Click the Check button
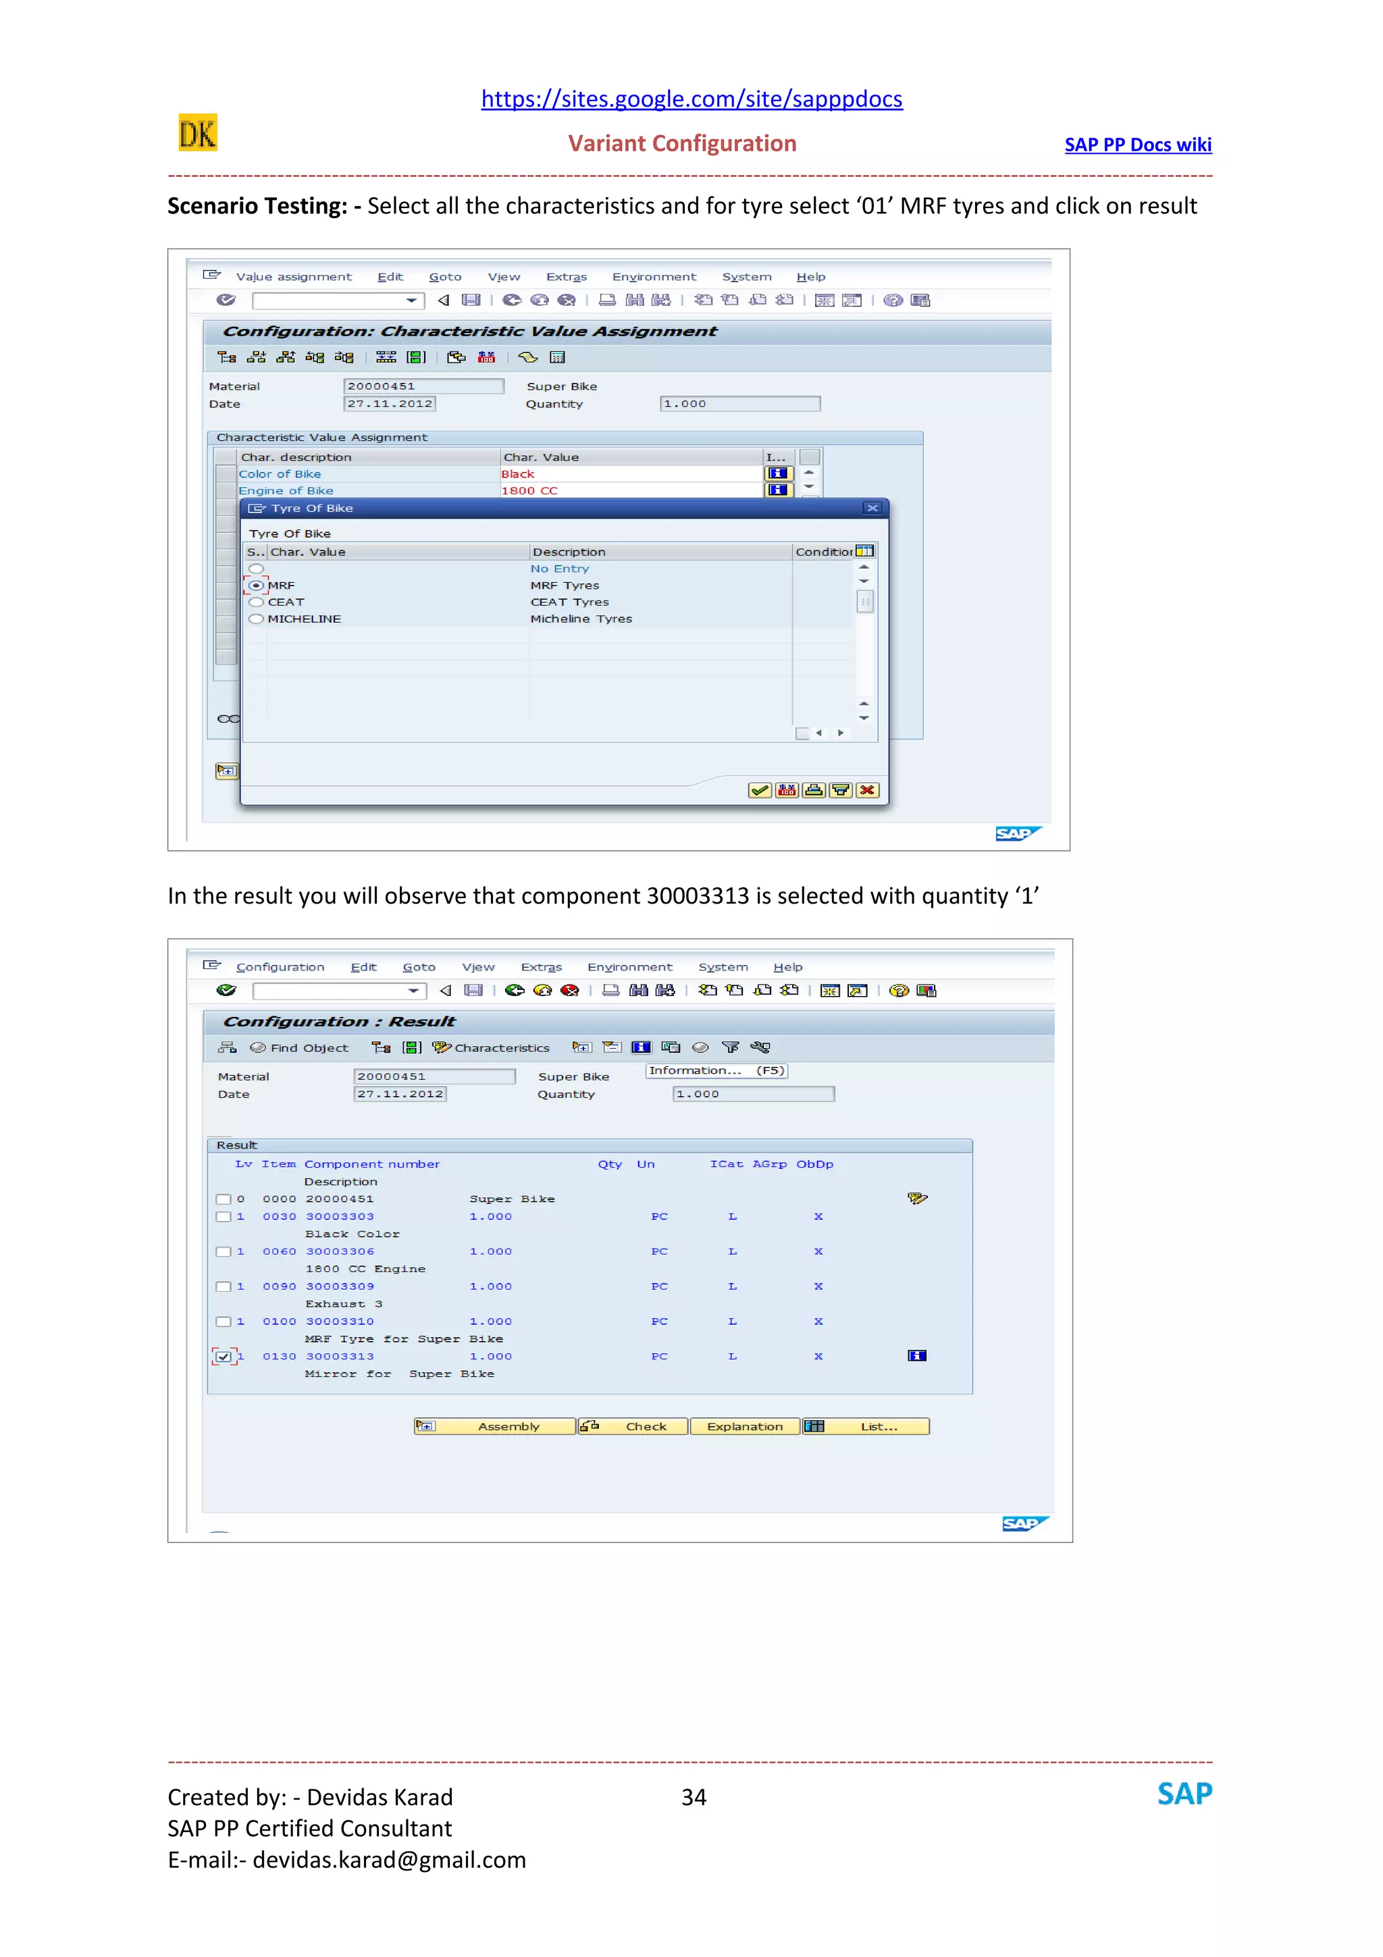This screenshot has width=1383, height=1957. (633, 1427)
